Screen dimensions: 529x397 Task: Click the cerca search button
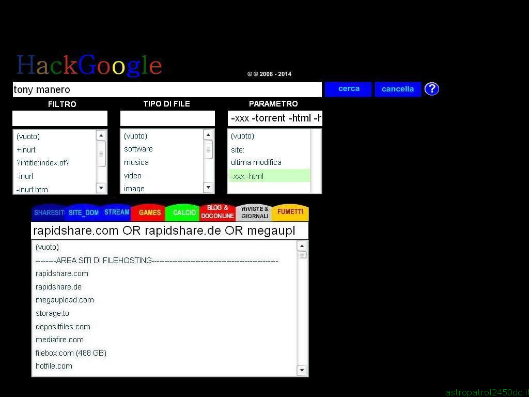348,89
